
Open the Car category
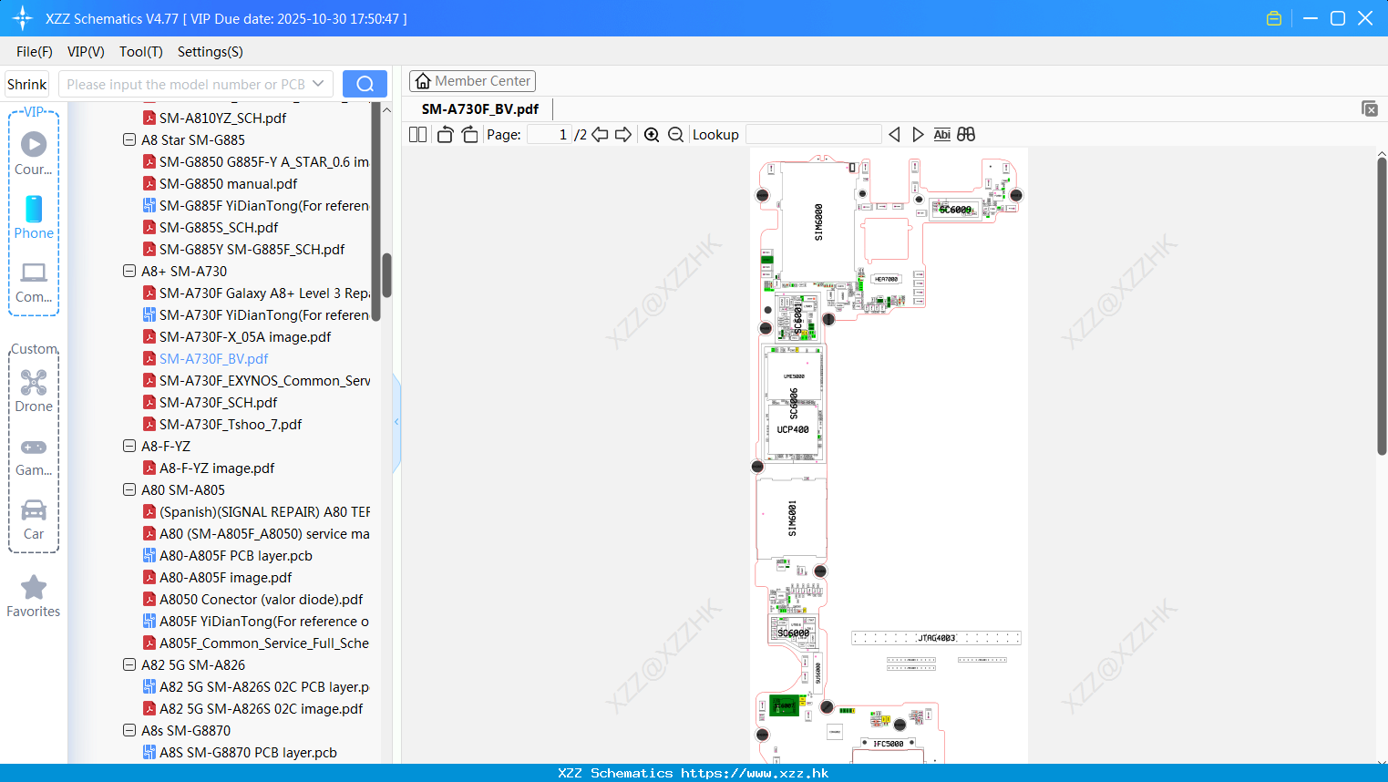[x=34, y=520]
